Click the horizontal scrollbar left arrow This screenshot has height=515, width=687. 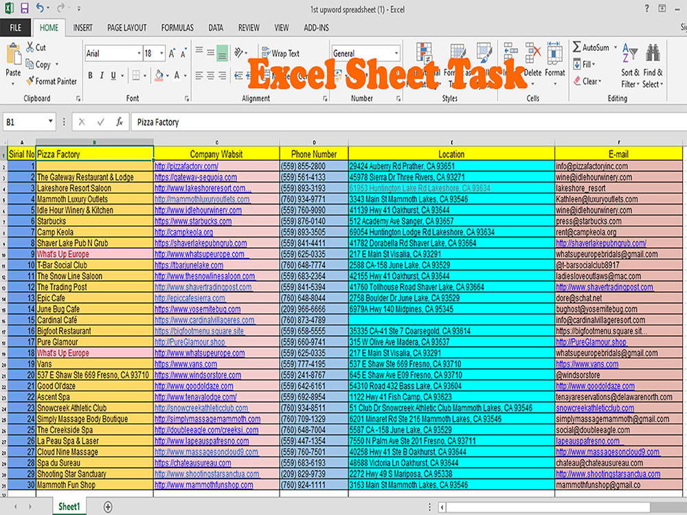tap(442, 507)
